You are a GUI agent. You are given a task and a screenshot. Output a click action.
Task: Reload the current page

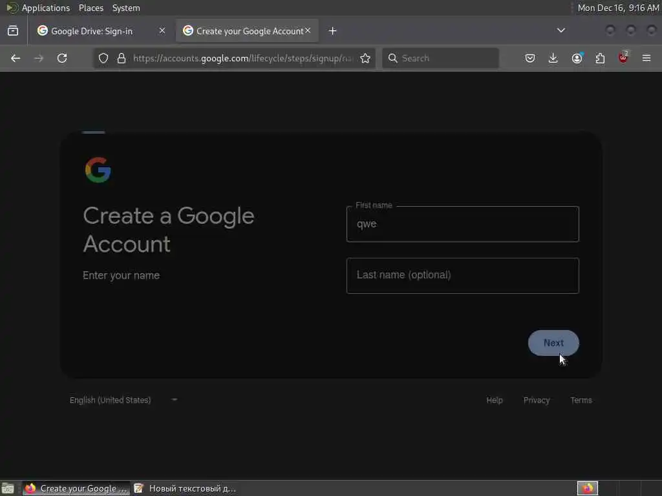tap(62, 58)
